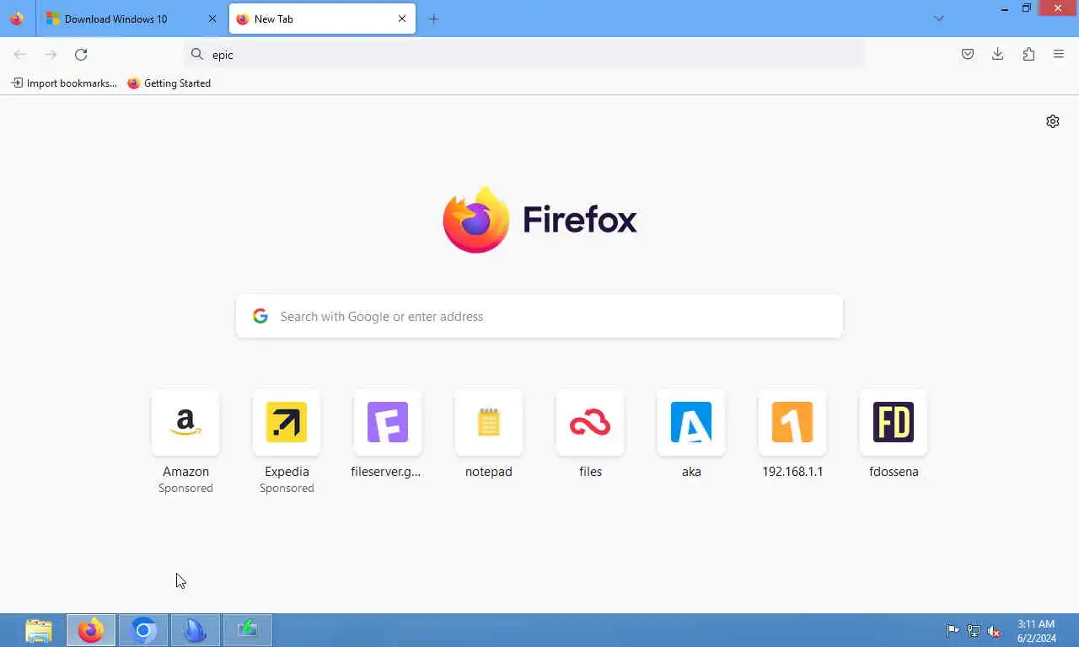The width and height of the screenshot is (1079, 647).
Task: Open new tab personalize settings gear
Action: click(1053, 121)
